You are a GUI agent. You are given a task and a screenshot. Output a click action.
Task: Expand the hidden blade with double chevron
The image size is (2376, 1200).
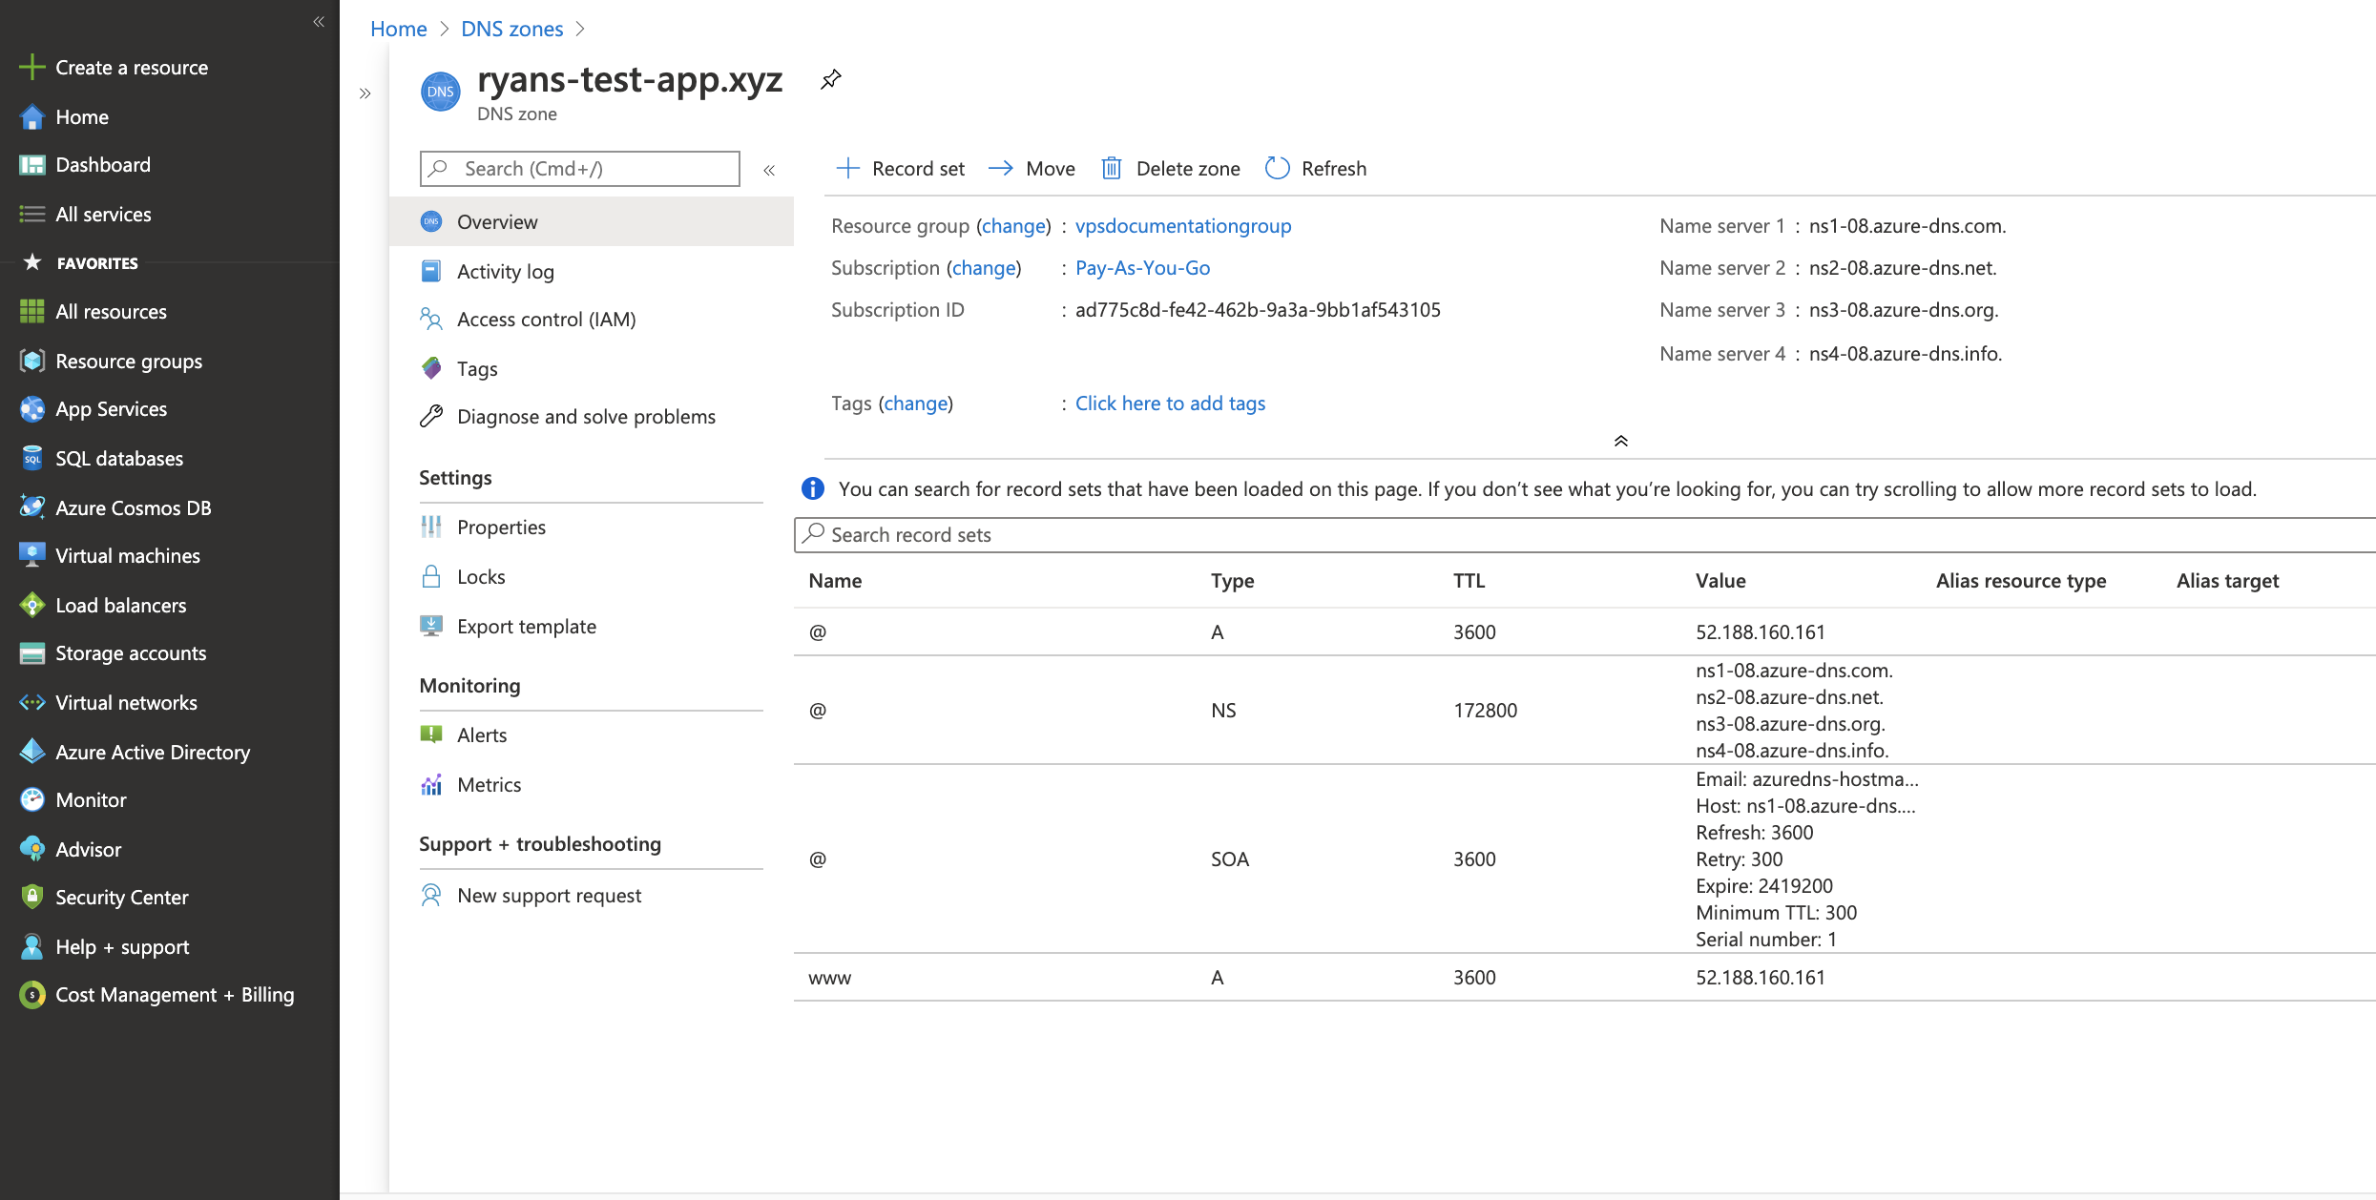[x=365, y=93]
